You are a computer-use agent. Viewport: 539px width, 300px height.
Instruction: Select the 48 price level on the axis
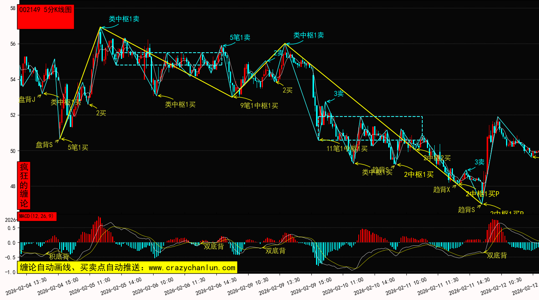coord(13,186)
